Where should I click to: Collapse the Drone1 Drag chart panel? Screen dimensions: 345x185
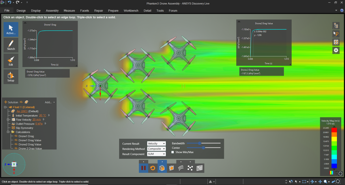(25, 23)
